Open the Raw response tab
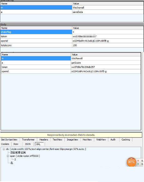This screenshot has height=182, width=144. pyautogui.click(x=16, y=144)
